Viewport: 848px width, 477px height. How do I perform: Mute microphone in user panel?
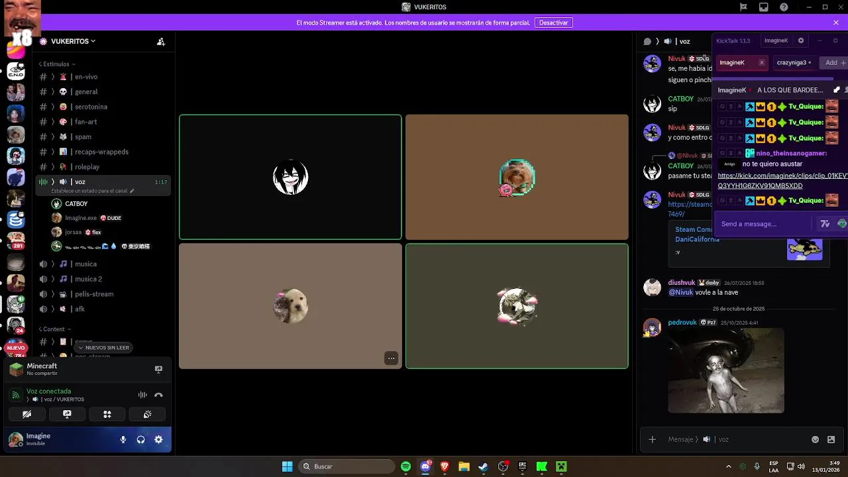pyautogui.click(x=123, y=439)
